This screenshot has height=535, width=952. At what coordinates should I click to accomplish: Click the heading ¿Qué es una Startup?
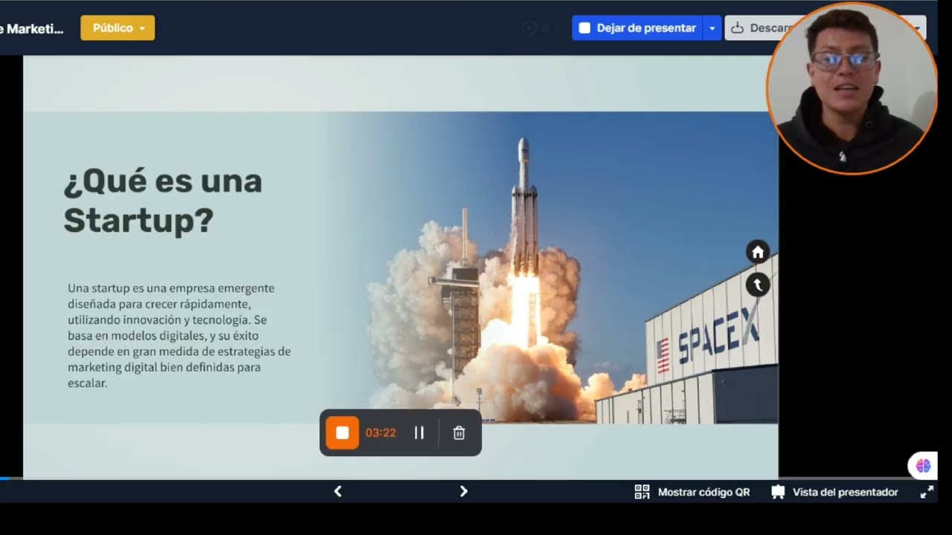pyautogui.click(x=163, y=201)
